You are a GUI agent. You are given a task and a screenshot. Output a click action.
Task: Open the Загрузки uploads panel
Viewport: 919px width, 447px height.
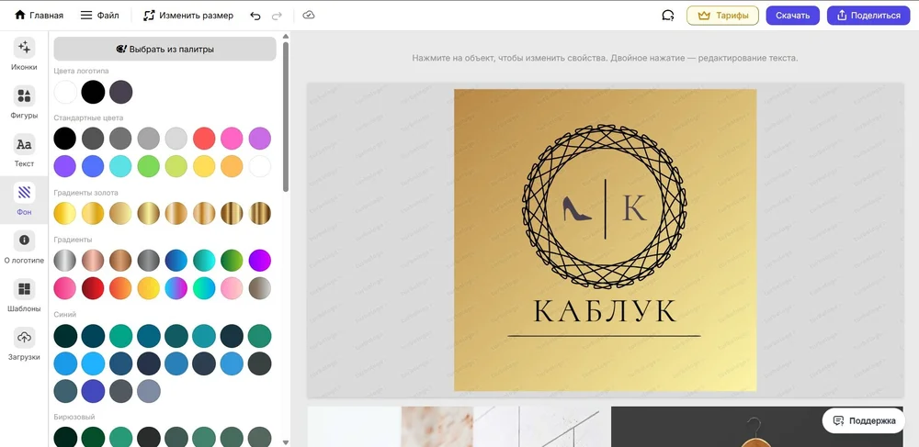[x=24, y=343]
